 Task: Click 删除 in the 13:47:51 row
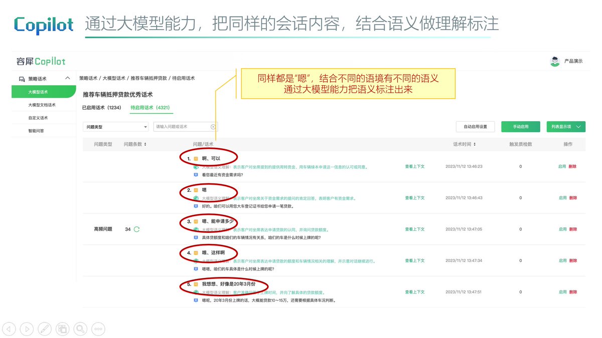point(573,292)
